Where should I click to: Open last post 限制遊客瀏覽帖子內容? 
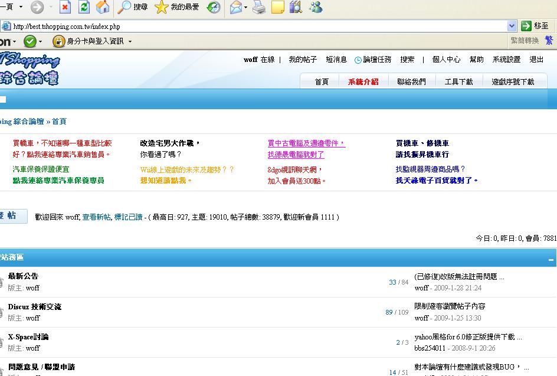click(x=450, y=306)
